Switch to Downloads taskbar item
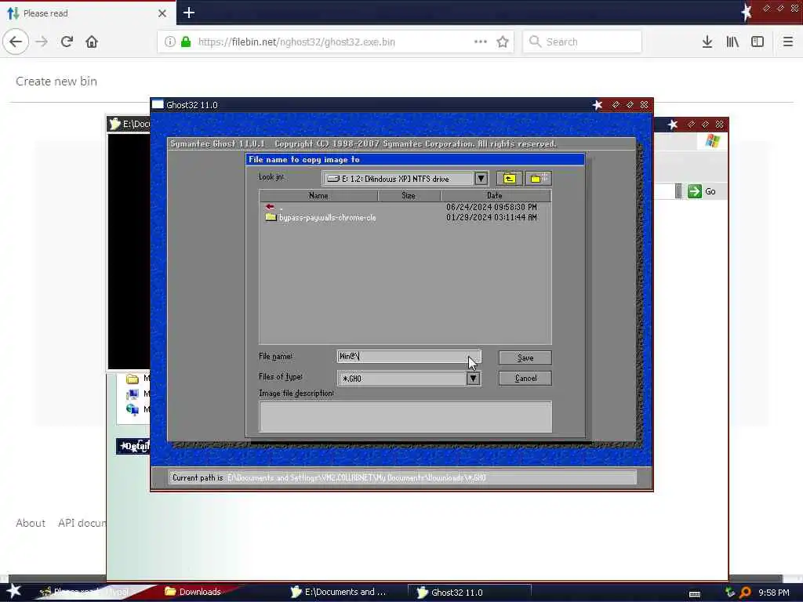The image size is (803, 602). [193, 592]
